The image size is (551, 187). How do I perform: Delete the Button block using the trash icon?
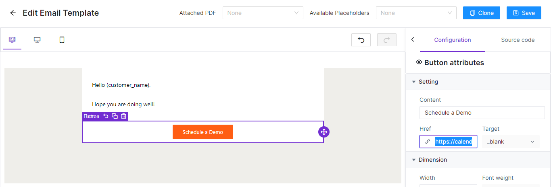(124, 116)
